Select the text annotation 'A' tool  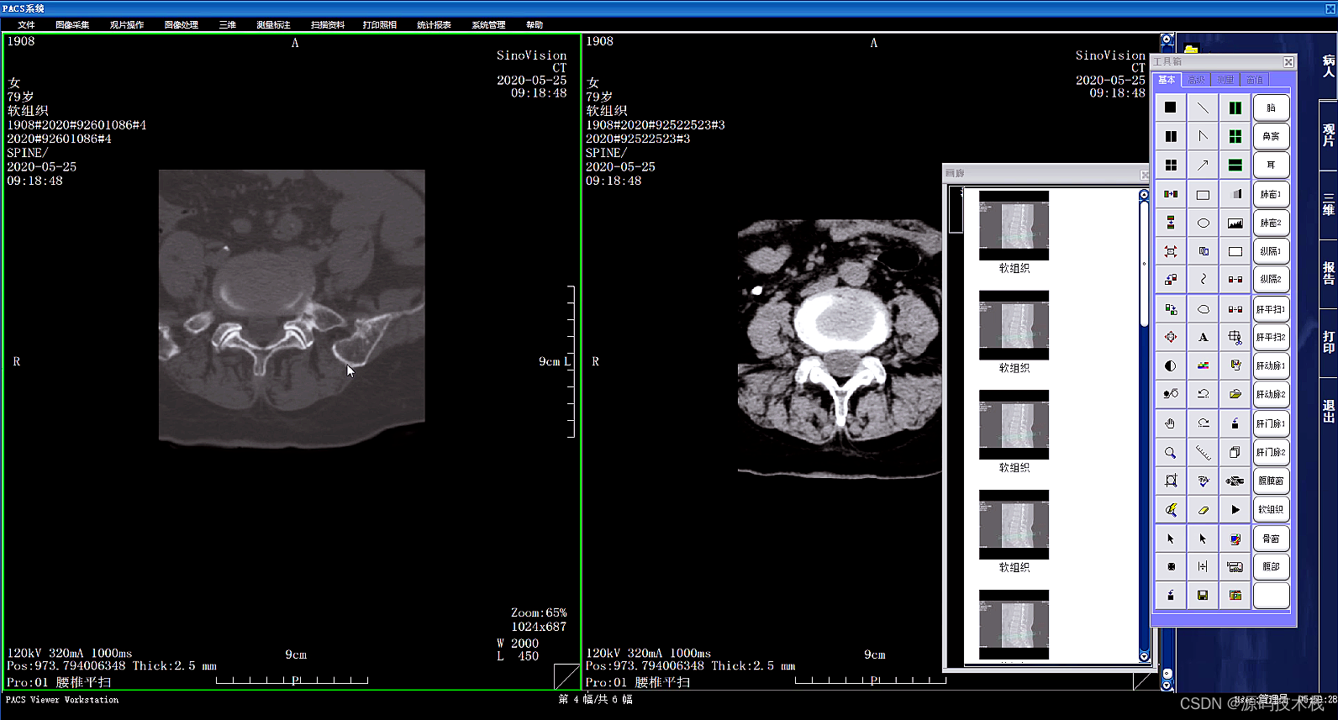pyautogui.click(x=1203, y=337)
